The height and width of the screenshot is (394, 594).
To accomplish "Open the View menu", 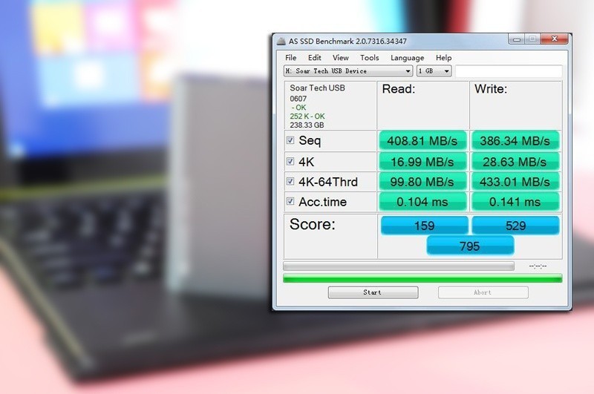I will click(x=340, y=58).
